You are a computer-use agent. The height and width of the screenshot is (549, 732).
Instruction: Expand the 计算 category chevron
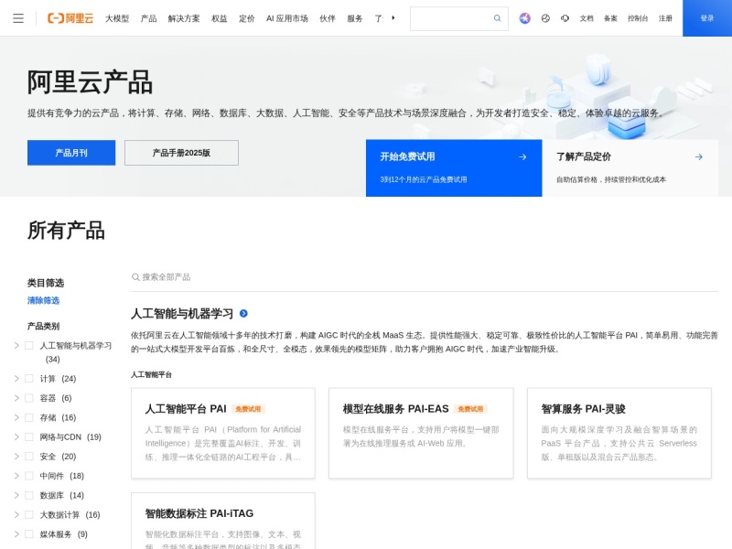click(16, 378)
